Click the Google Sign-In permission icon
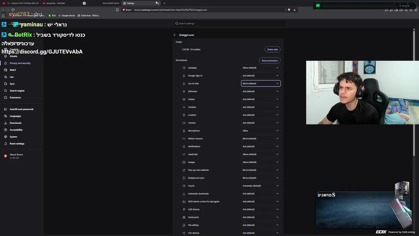This screenshot has width=419, height=236. click(184, 76)
